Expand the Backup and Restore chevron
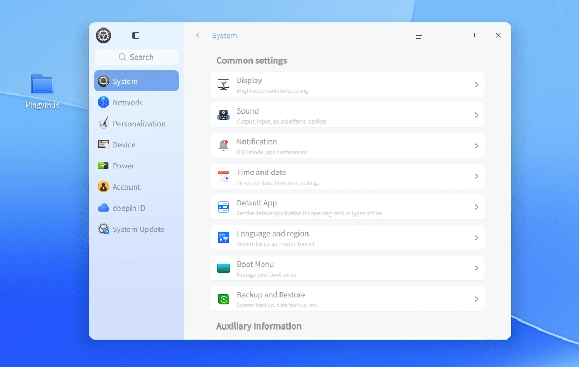The image size is (579, 367). point(477,299)
